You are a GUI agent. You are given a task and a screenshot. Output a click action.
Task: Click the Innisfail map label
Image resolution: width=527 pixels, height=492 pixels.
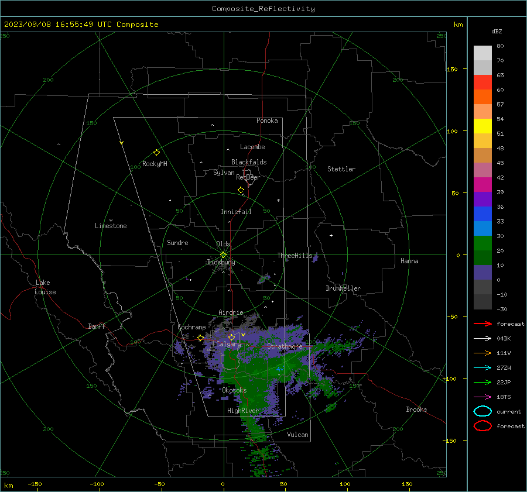[236, 212]
